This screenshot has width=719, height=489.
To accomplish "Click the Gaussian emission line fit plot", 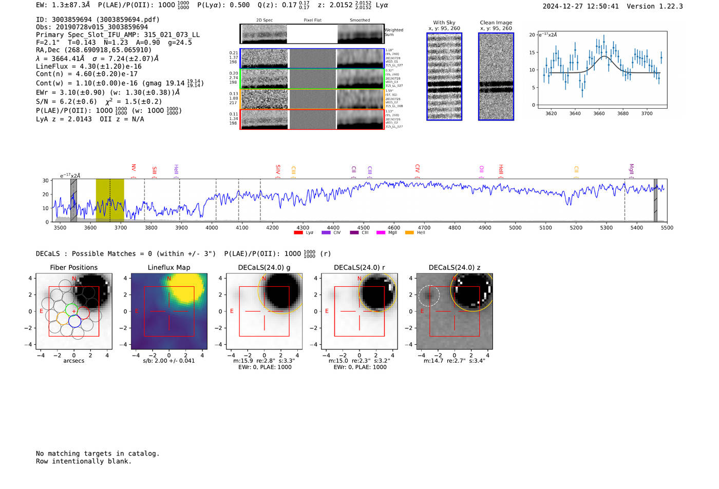I will coord(602,70).
